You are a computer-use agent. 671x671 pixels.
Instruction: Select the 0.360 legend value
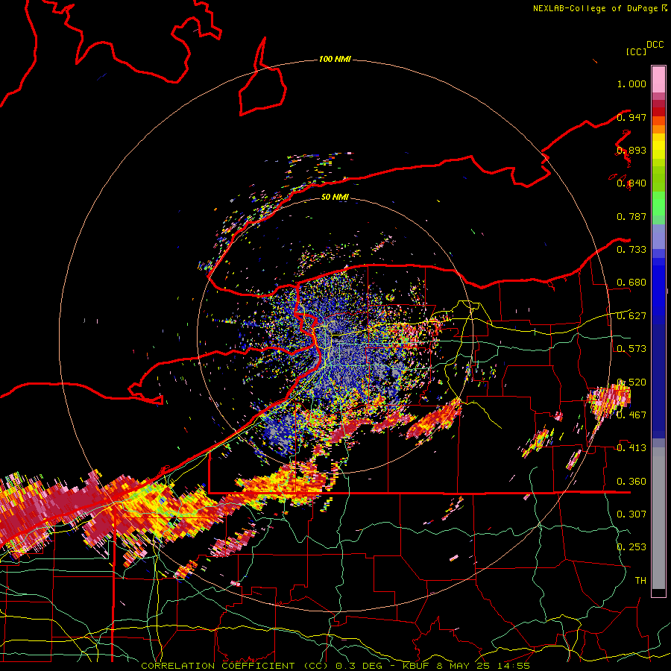631,482
